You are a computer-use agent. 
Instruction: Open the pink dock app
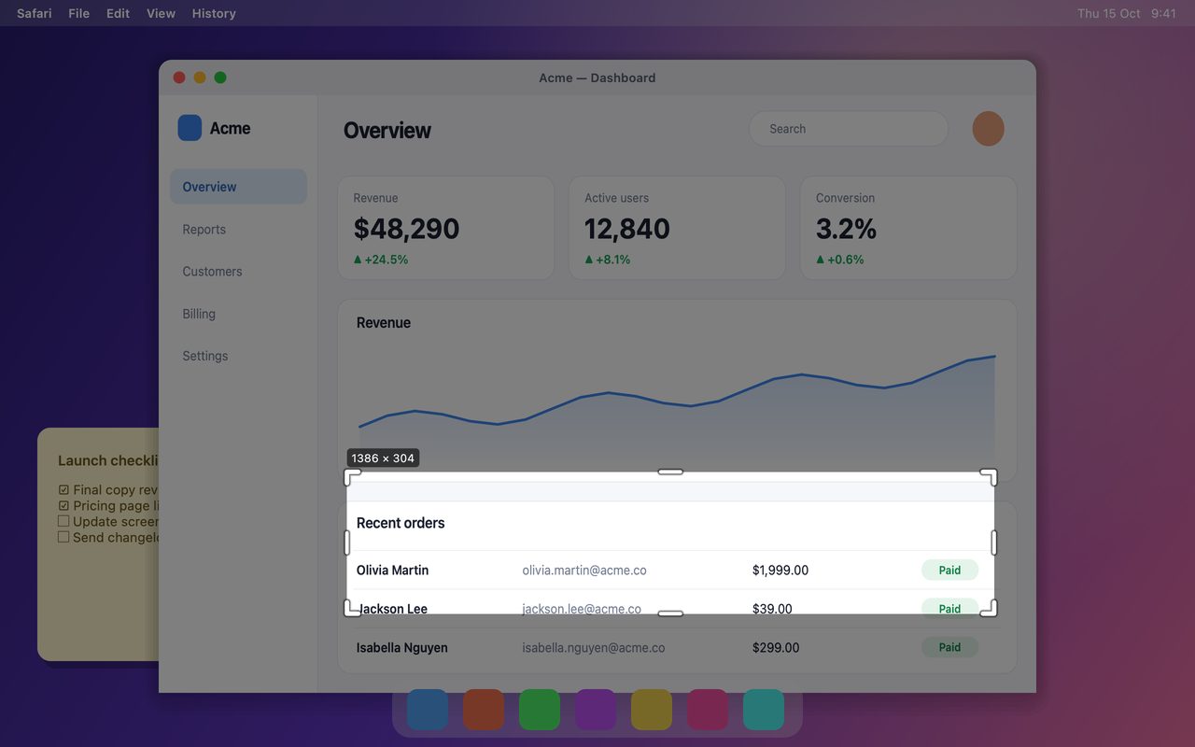[708, 710]
